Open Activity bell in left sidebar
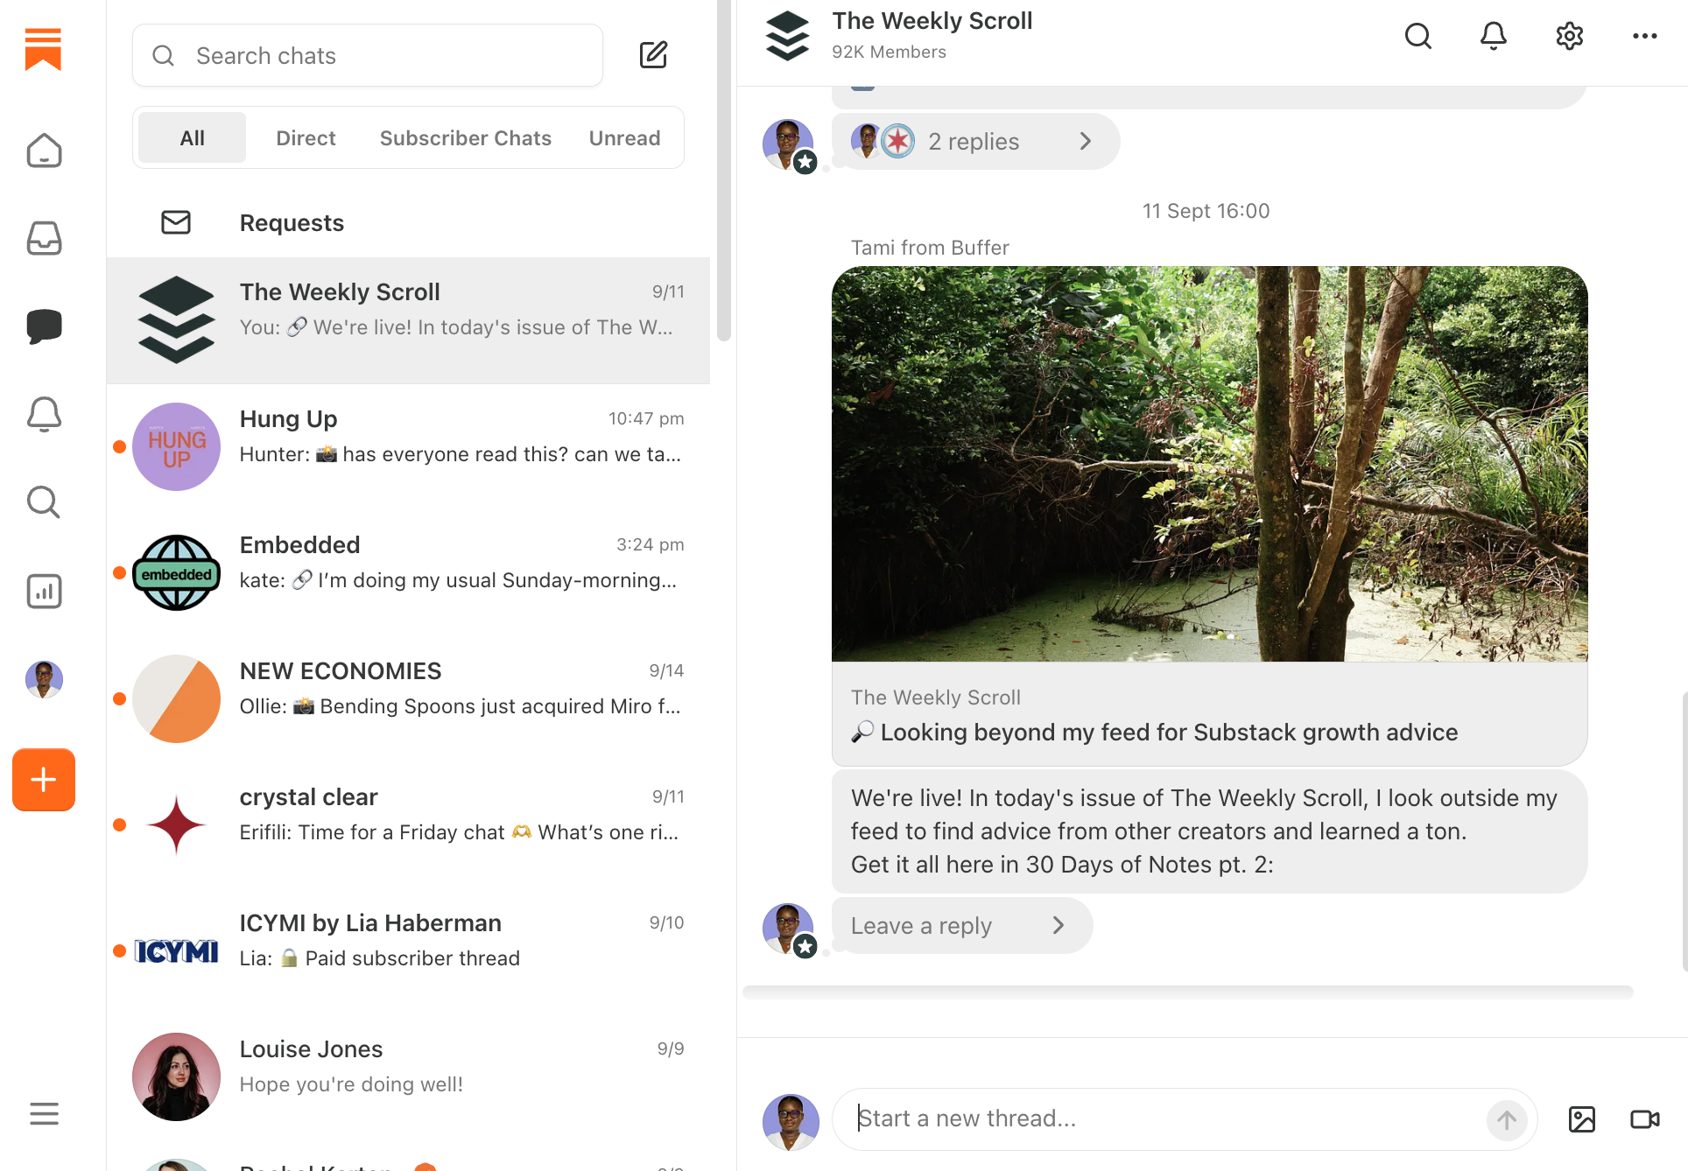 [x=44, y=414]
